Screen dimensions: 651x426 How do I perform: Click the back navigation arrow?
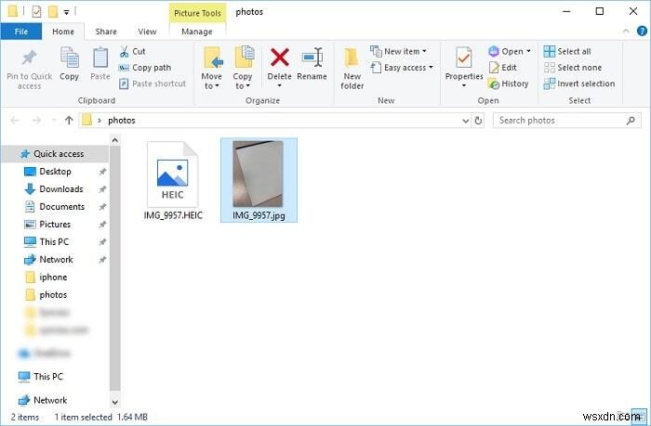pyautogui.click(x=15, y=121)
